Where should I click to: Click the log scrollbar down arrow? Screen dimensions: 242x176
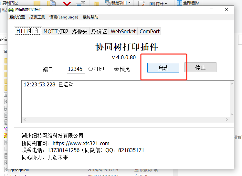tap(232, 114)
